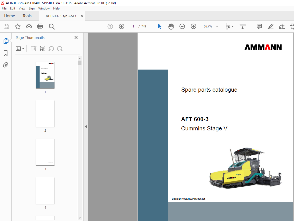Click the upload to cloud icon
The height and width of the screenshot is (221, 294).
pyautogui.click(x=29, y=26)
